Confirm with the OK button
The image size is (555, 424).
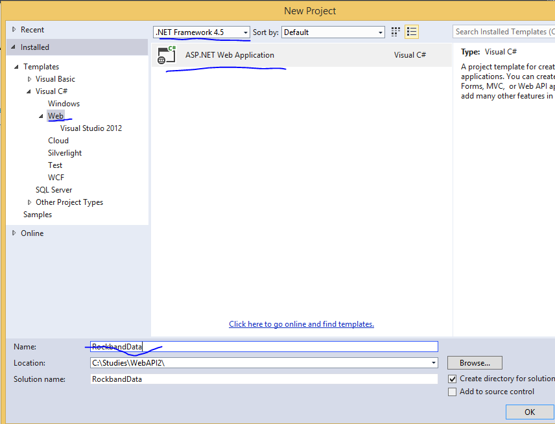click(530, 412)
